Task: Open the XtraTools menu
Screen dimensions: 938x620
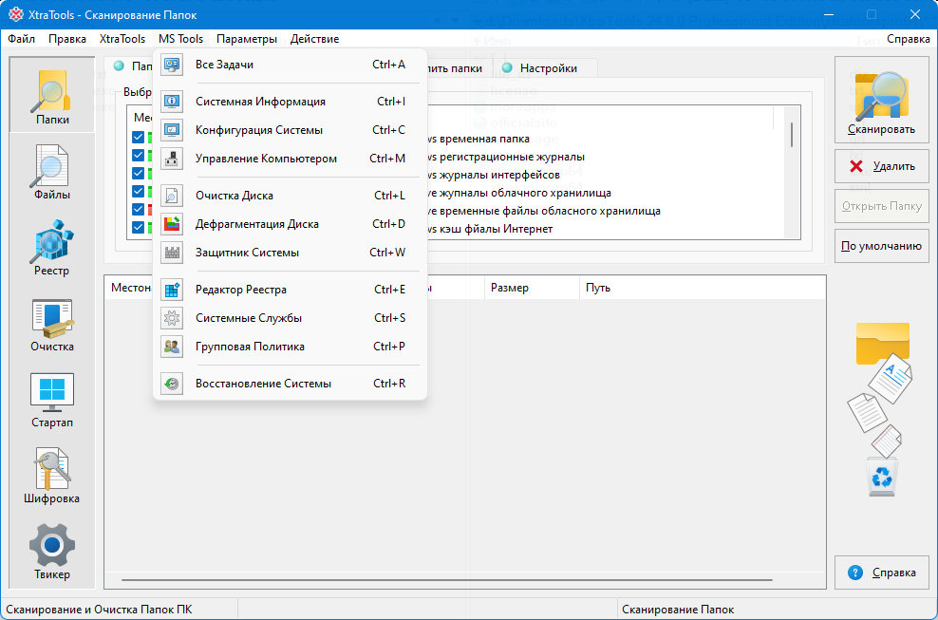Action: click(x=122, y=39)
